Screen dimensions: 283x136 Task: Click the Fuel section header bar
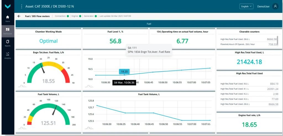pyautogui.click(x=149, y=24)
